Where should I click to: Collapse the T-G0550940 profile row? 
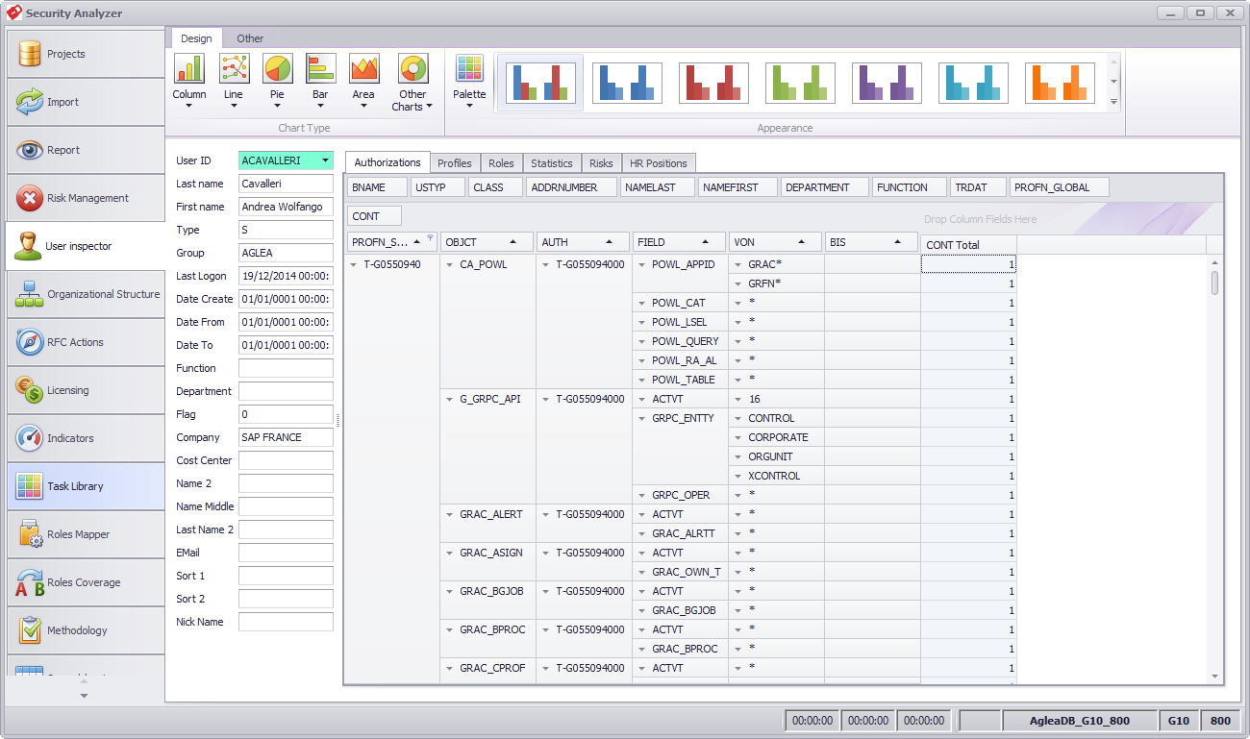coord(354,264)
